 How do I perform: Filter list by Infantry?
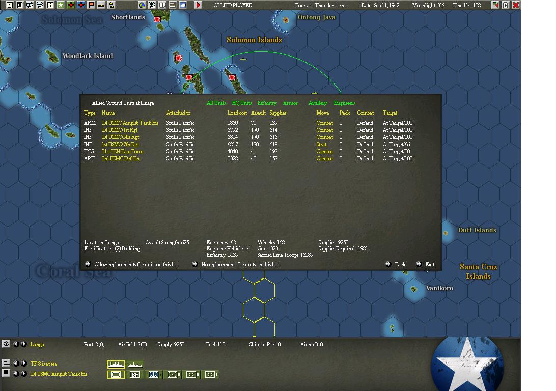tap(267, 103)
